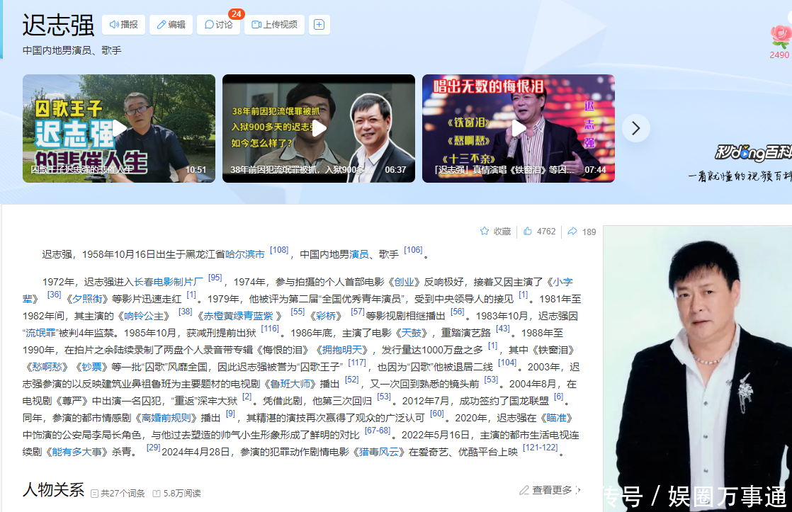Click reference citation [108]
The width and height of the screenshot is (792, 512).
tap(279, 250)
